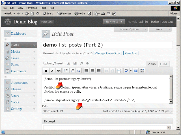Expand Screen Options panel
The width and height of the screenshot is (181, 135).
(131, 29)
